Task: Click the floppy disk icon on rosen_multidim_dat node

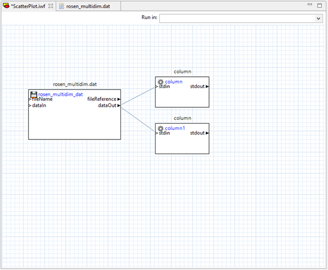Action: pyautogui.click(x=34, y=94)
